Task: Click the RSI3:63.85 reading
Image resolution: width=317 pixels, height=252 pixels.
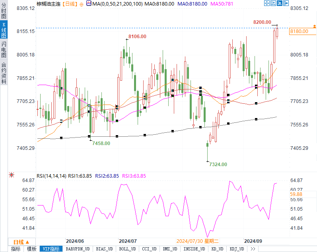Action: (x=134, y=176)
